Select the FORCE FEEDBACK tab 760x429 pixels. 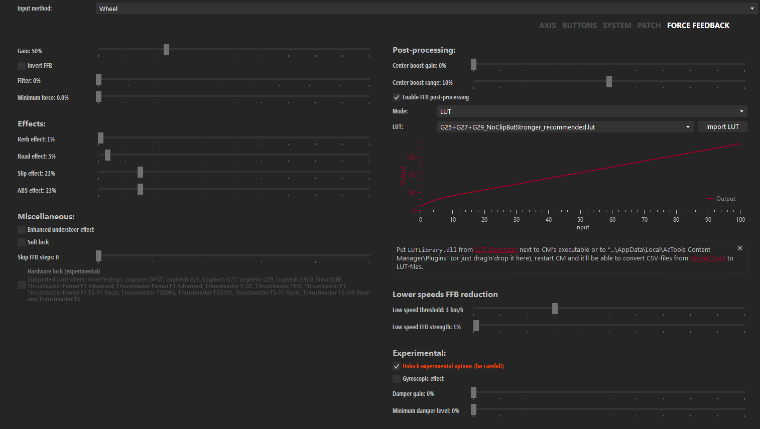click(698, 26)
